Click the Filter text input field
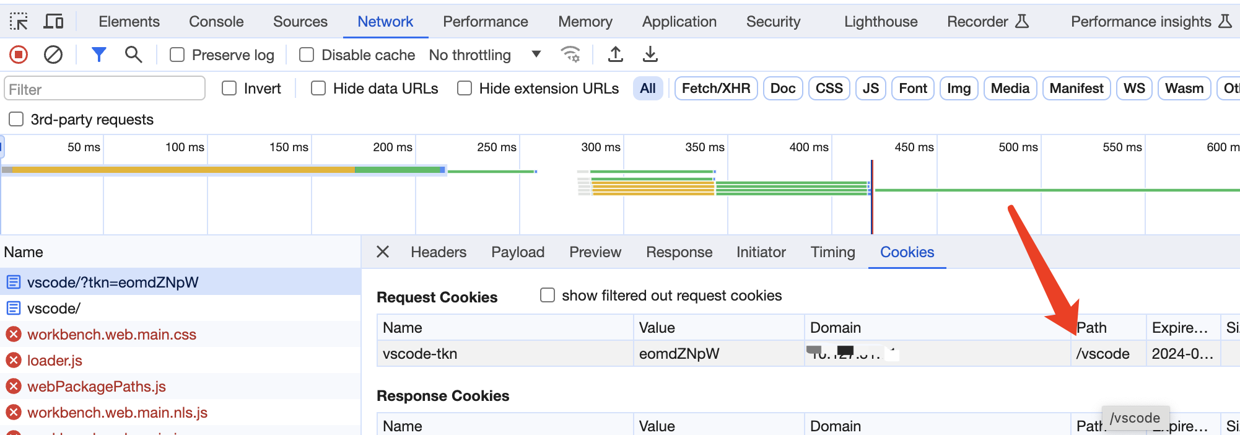 click(105, 89)
